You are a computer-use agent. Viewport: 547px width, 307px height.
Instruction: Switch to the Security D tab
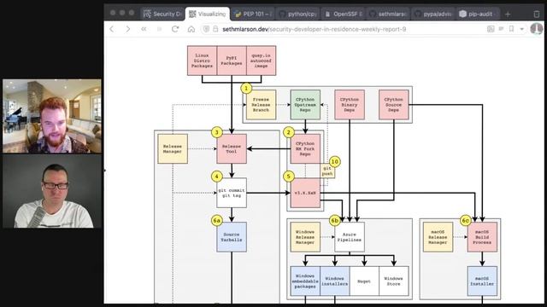point(162,14)
